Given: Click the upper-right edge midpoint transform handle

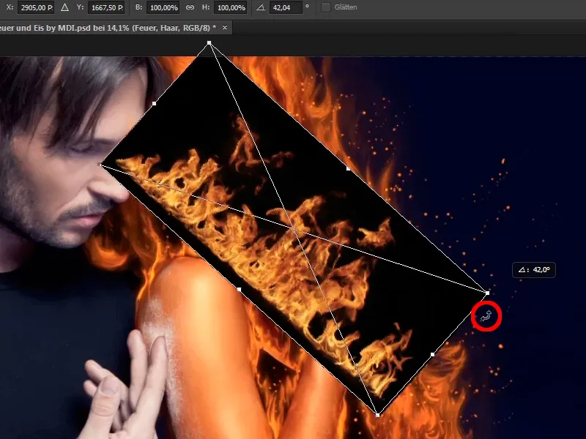Looking at the screenshot, I should (x=349, y=168).
